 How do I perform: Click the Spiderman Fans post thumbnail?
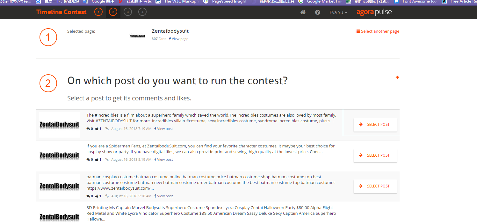tap(60, 155)
